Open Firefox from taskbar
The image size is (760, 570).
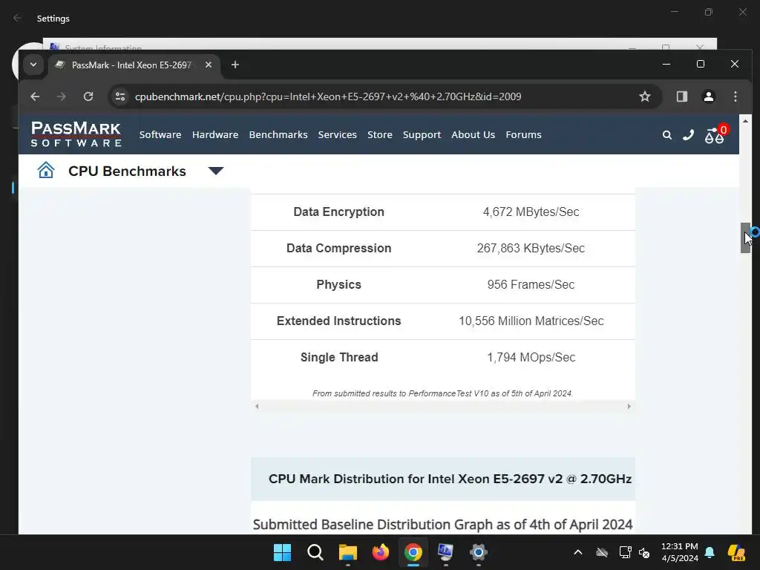click(x=381, y=552)
